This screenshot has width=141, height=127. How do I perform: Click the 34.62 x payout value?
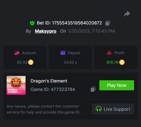(70, 62)
